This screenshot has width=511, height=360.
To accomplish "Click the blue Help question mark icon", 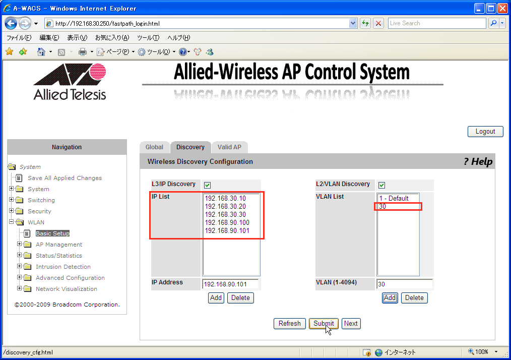I will pos(183,52).
